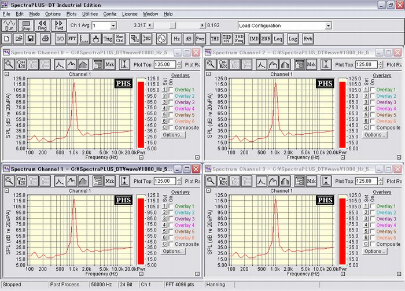Enable Overlay 1 checkbox in Channel 0

pos(170,90)
